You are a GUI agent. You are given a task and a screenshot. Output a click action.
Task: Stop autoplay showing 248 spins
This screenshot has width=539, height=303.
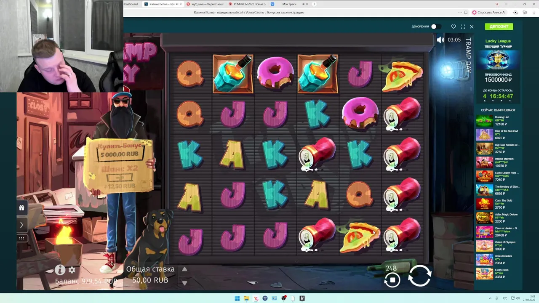pos(392,279)
